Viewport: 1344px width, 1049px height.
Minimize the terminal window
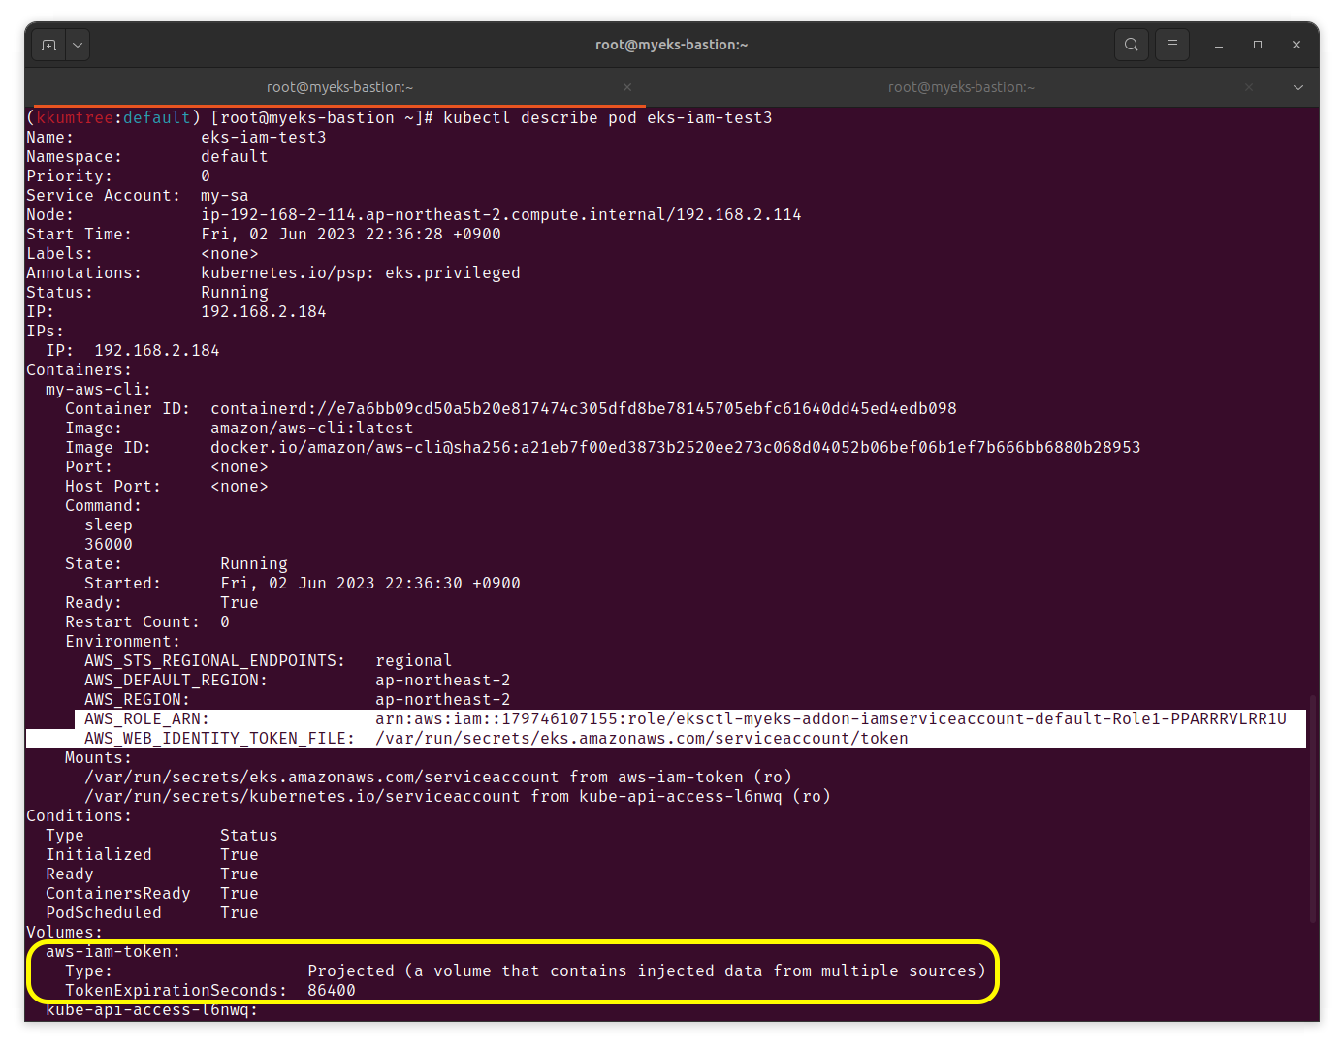[1219, 45]
